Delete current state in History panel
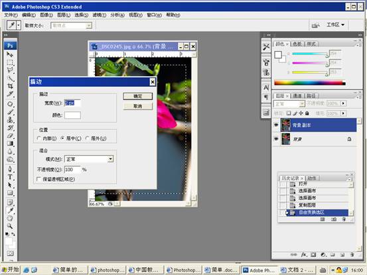The width and height of the screenshot is (367, 275). pyautogui.click(x=344, y=219)
